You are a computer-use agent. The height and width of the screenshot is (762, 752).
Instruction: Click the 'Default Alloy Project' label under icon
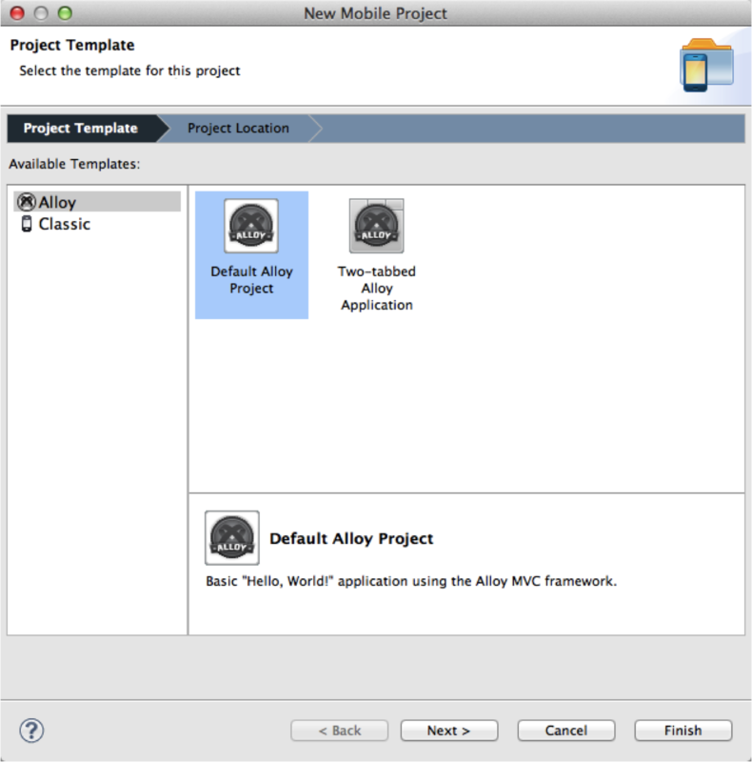pos(251,280)
